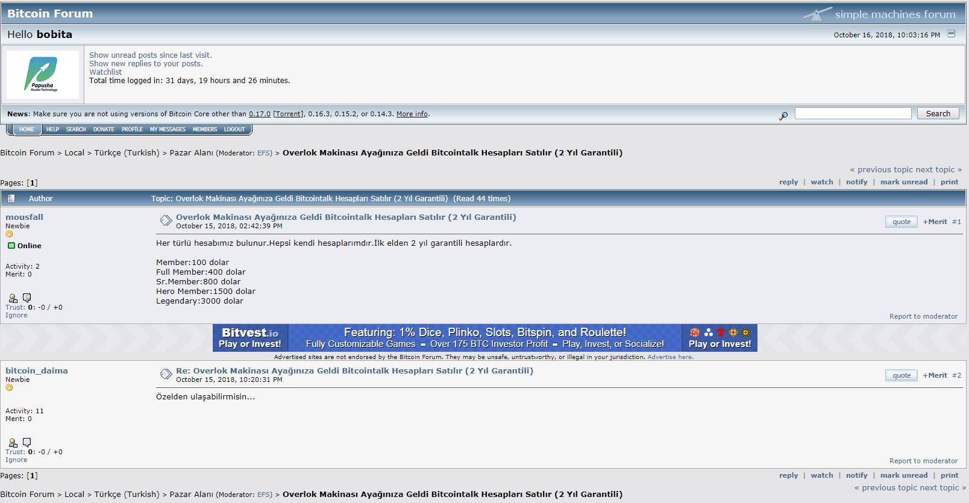Open mousfall's username profile

click(x=24, y=217)
